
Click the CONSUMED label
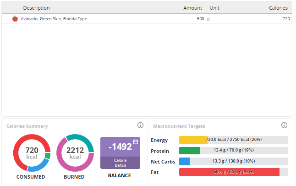[31, 177]
